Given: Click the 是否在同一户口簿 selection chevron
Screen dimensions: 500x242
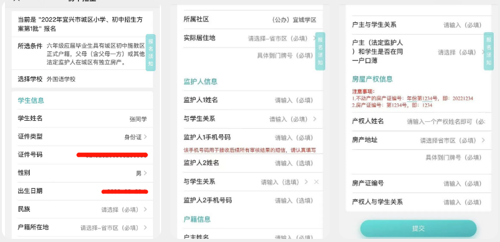Looking at the screenshot, I should pos(483,52).
